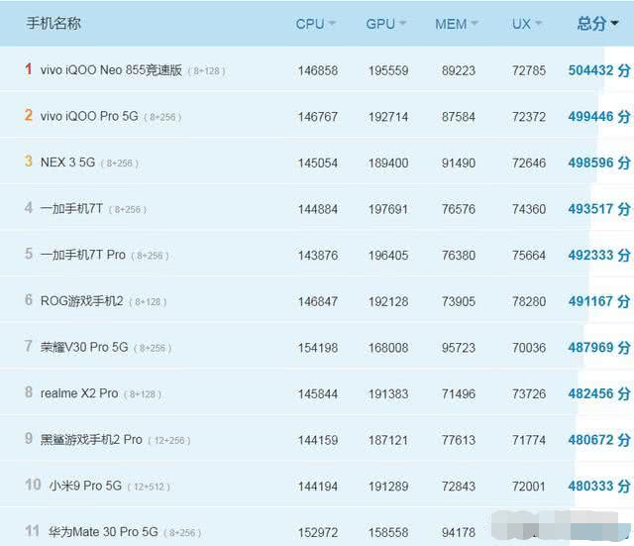Image resolution: width=634 pixels, height=546 pixels.
Task: Click CPU score 146858
Action: (x=318, y=70)
